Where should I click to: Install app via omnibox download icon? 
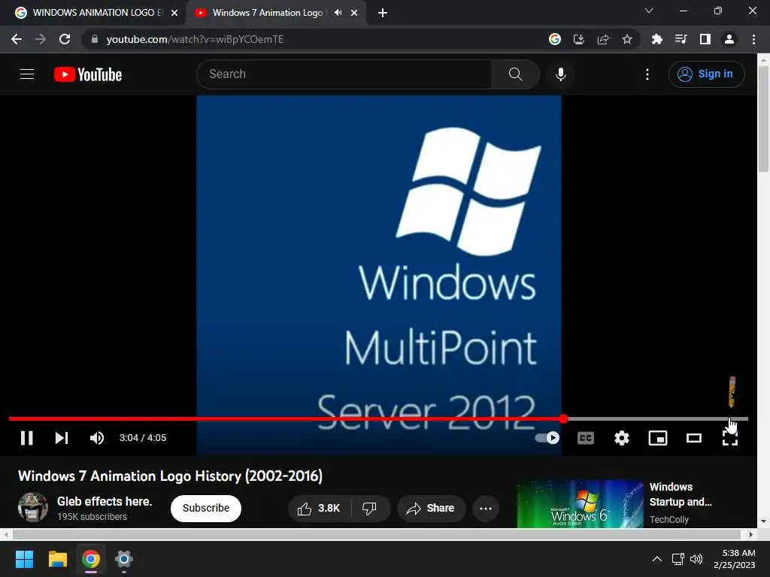pyautogui.click(x=579, y=39)
